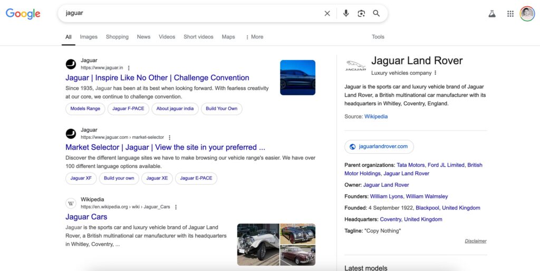Click the magnifying glass search button

point(376,13)
